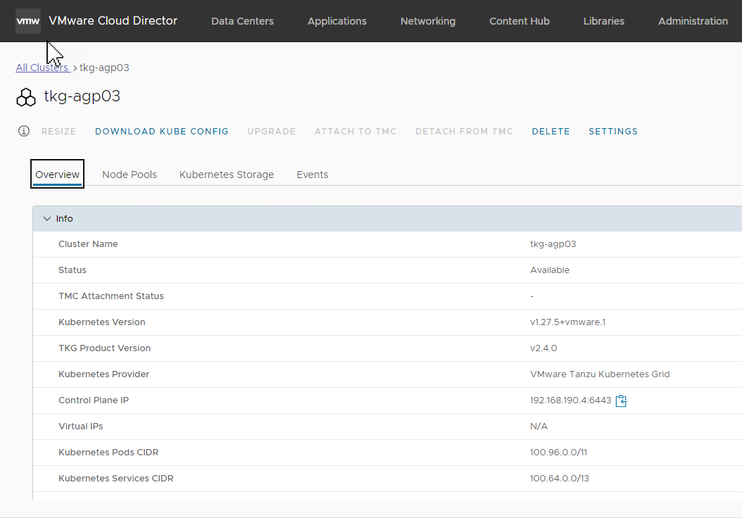Copy the Control Plane IP address

tap(621, 400)
